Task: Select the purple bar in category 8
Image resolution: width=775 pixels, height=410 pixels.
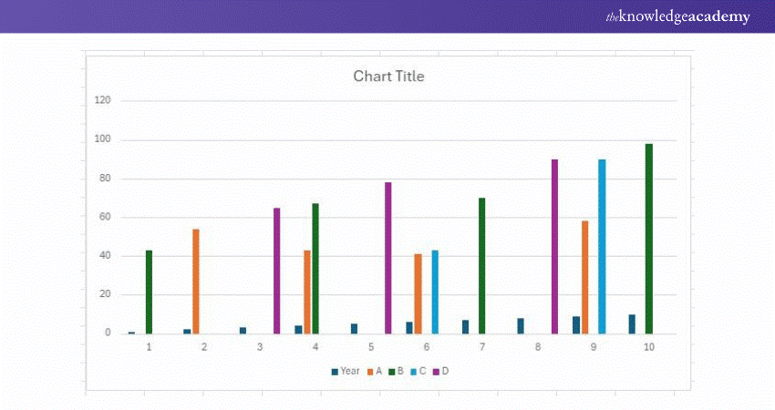Action: (554, 246)
